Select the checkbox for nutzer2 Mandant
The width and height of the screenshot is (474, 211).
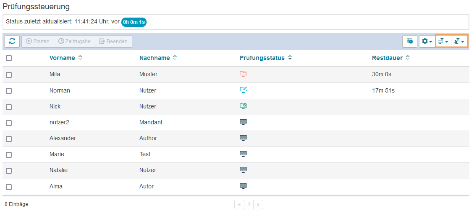pyautogui.click(x=9, y=123)
